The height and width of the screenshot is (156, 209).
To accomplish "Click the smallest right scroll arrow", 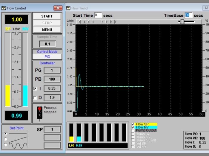I will (102, 22).
